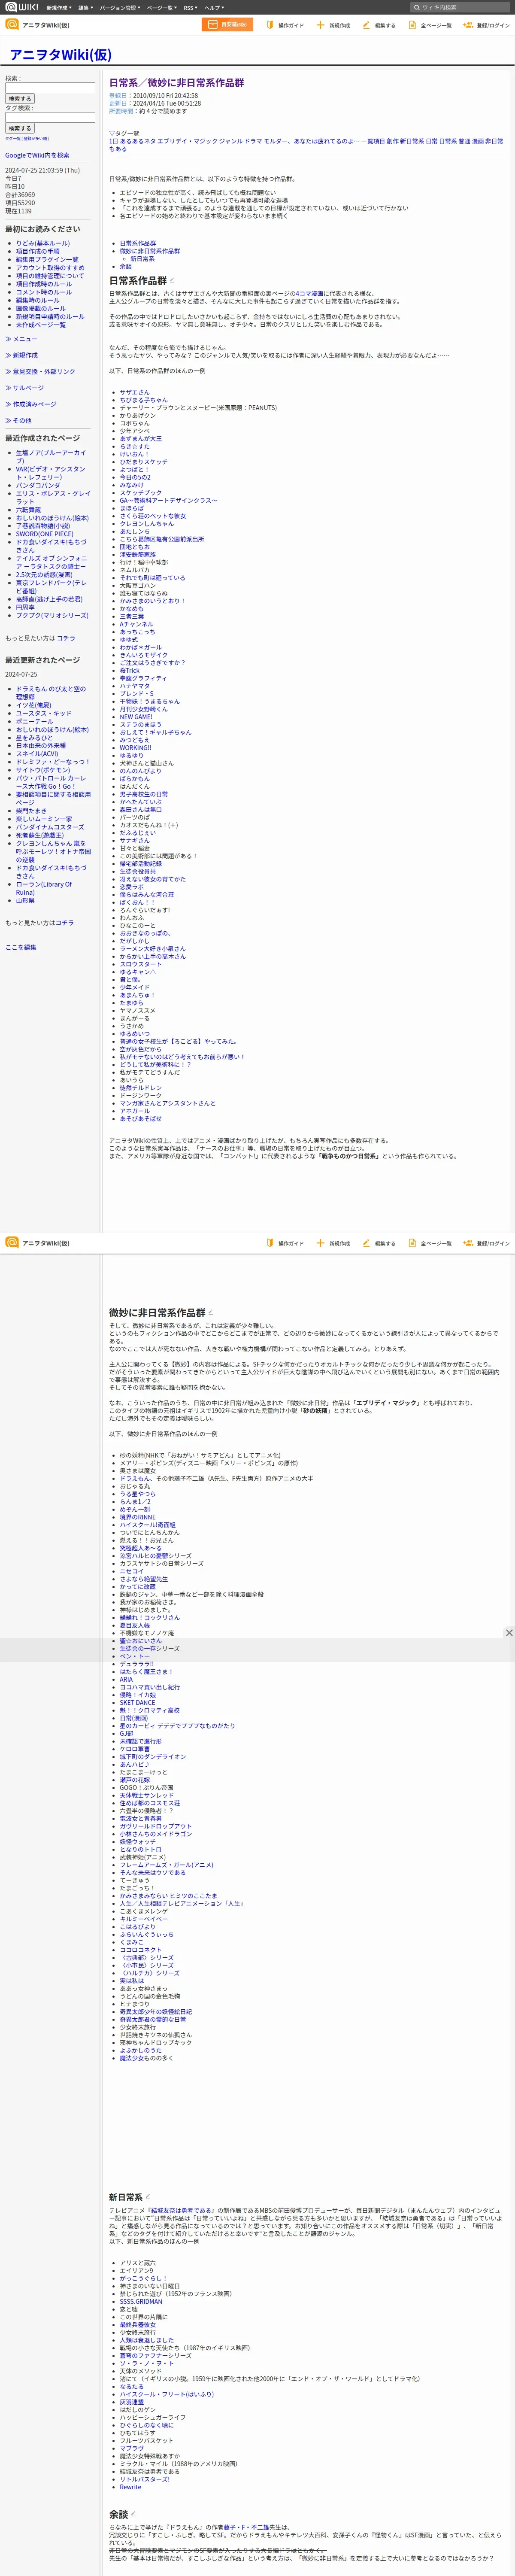Expand the メニュー sidebar section
Viewport: 515px width, 2576px height.
coord(21,339)
